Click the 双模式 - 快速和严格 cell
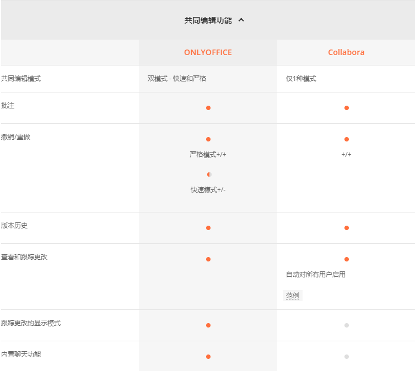 [177, 79]
